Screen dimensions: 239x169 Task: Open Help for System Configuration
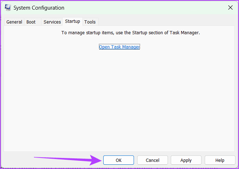click(220, 160)
